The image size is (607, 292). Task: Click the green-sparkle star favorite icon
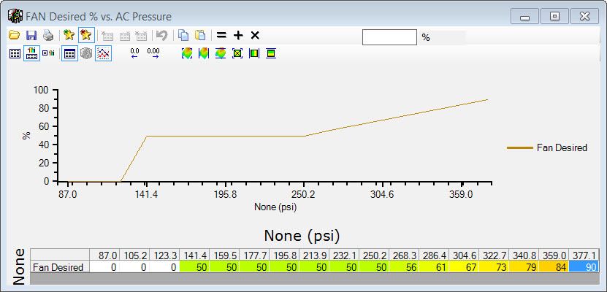pos(69,35)
